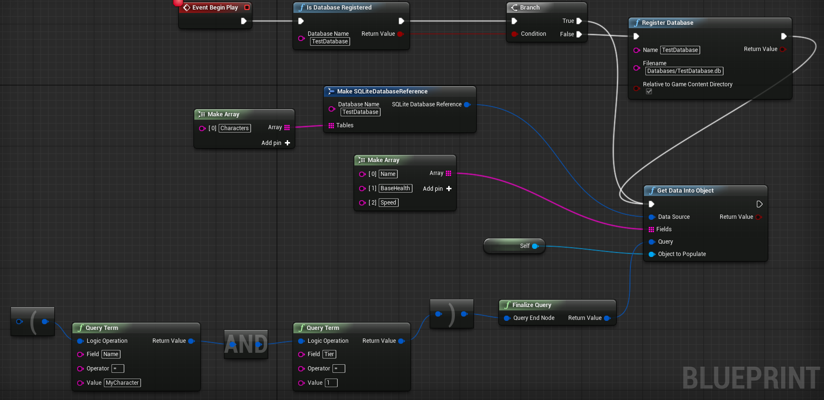Click the Get Data Into Object exec output pin
The image size is (824, 400).
coord(760,204)
